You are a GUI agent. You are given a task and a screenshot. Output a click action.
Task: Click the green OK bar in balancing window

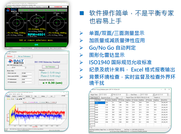click(36, 45)
